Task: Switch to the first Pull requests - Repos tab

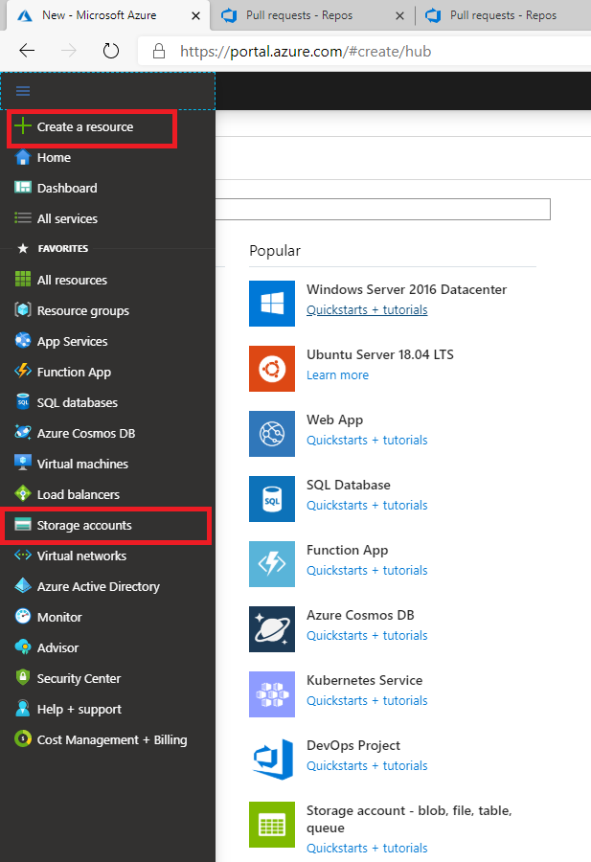Action: [299, 15]
